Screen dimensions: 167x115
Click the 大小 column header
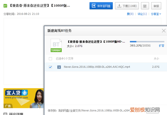point(156,59)
